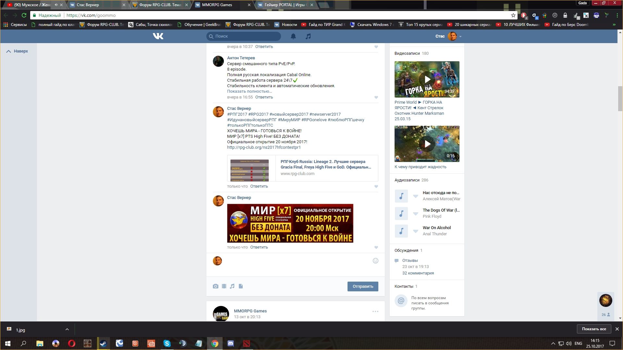Attach a photo with the camera icon
Image resolution: width=623 pixels, height=350 pixels.
(215, 286)
